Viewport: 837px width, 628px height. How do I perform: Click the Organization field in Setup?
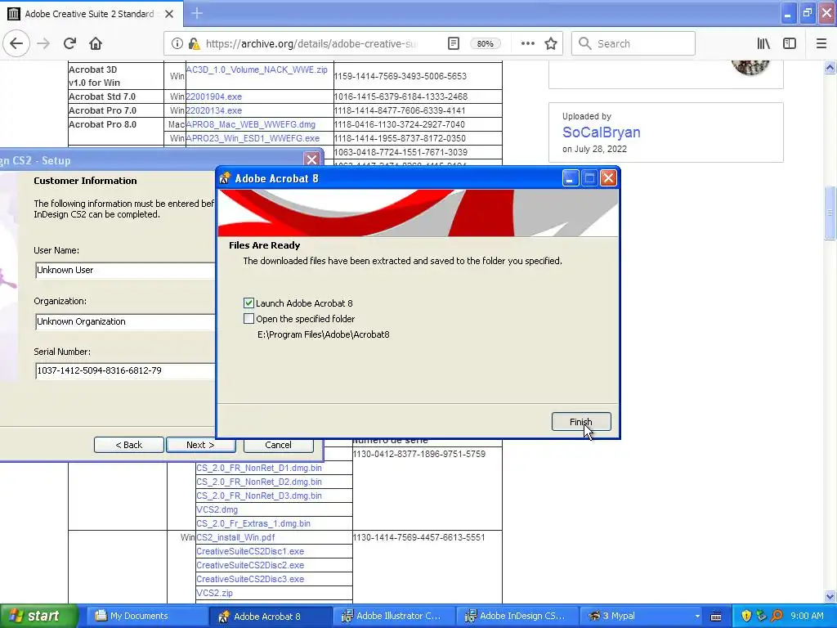coord(125,321)
